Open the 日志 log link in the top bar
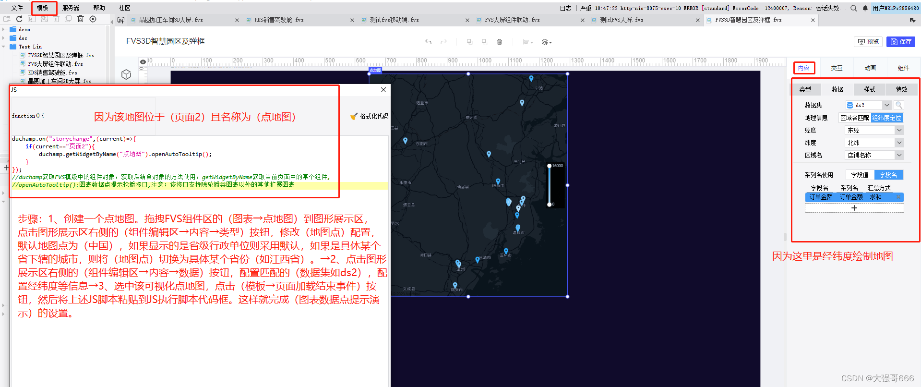Viewport: 921px width, 387px height. click(x=566, y=8)
